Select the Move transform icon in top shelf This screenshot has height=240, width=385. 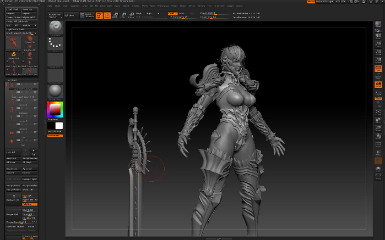pos(115,16)
